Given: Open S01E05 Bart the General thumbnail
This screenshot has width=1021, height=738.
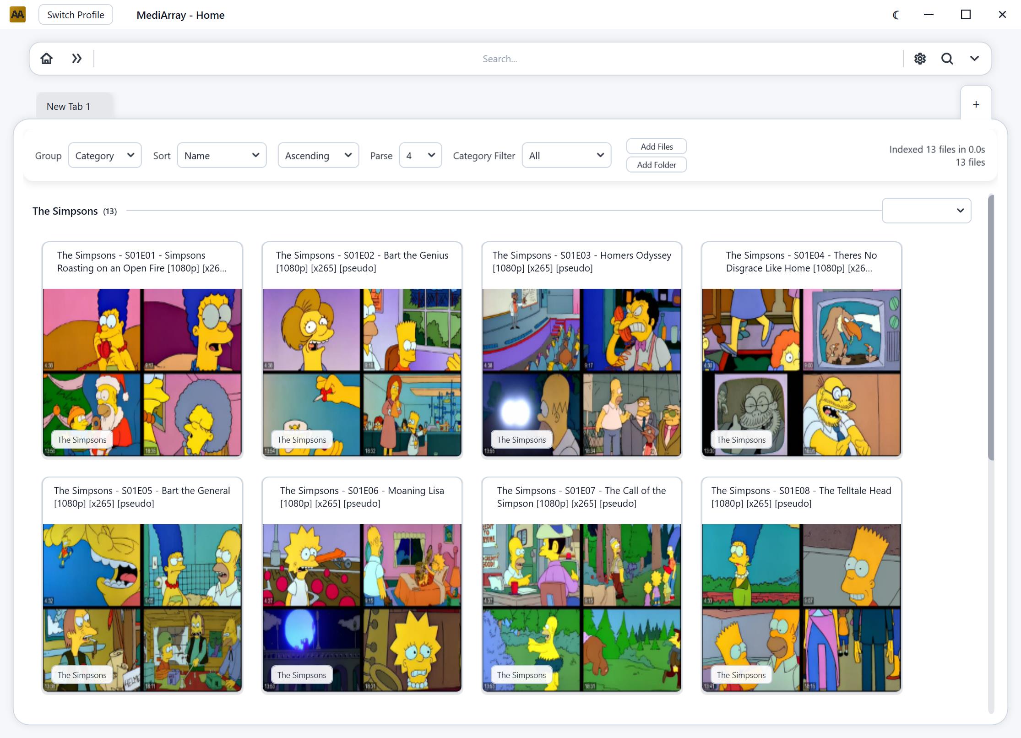Looking at the screenshot, I should click(142, 608).
